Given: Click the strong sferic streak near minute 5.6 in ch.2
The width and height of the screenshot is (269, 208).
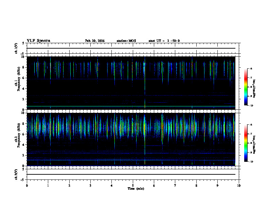Looking at the screenshot, I should (145, 139).
